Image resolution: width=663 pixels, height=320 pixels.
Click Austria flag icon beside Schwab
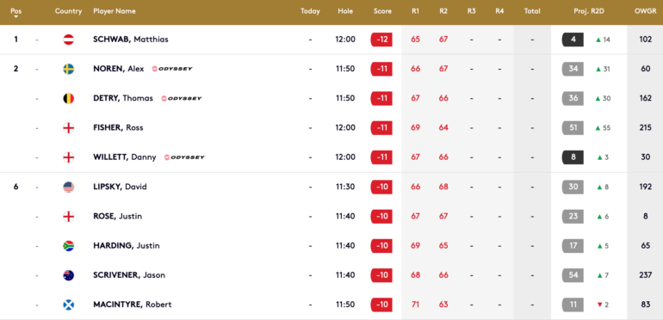pyautogui.click(x=69, y=40)
